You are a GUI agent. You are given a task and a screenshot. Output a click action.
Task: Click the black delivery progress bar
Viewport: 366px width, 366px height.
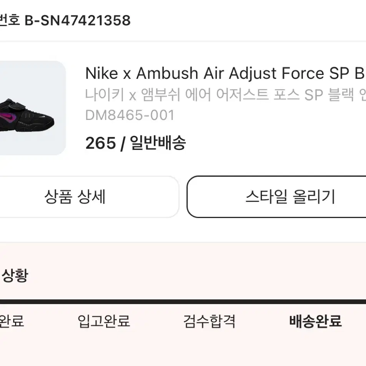tap(183, 301)
